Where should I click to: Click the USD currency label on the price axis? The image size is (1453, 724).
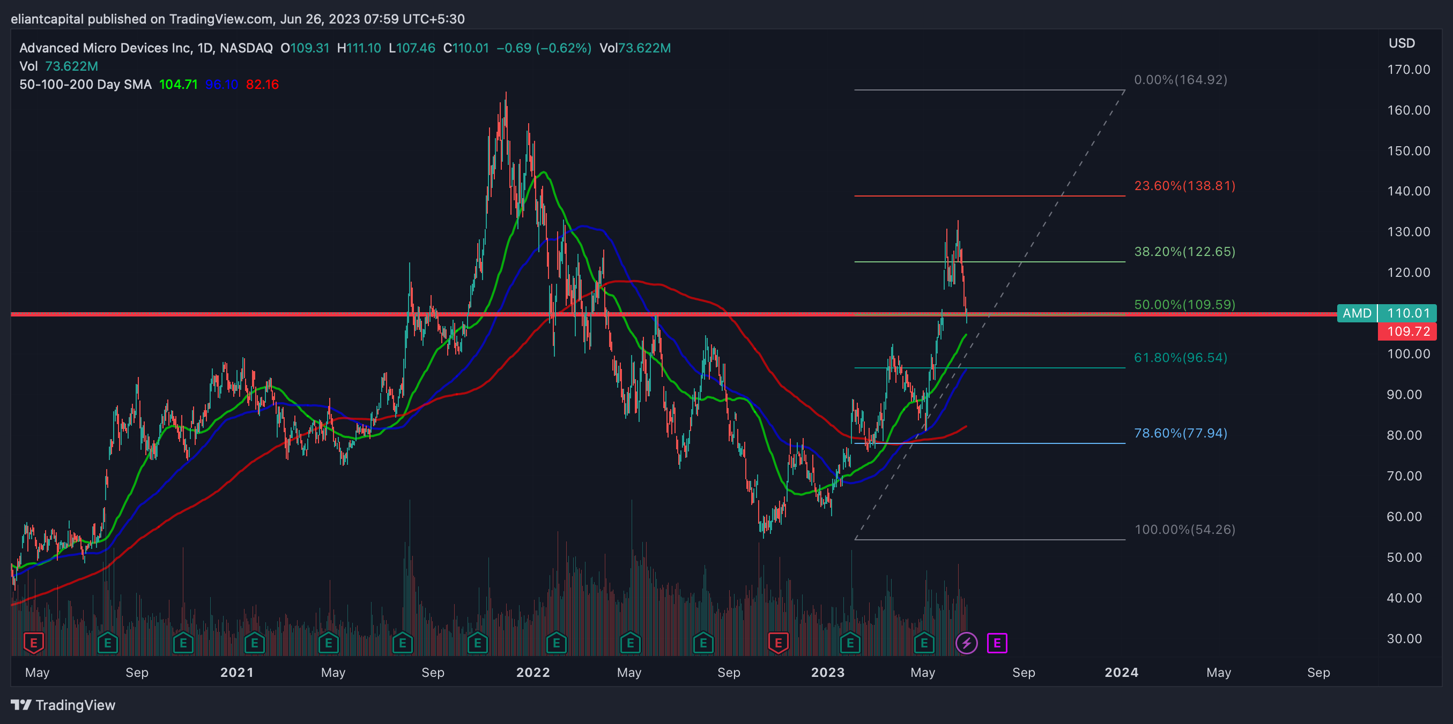1401,43
